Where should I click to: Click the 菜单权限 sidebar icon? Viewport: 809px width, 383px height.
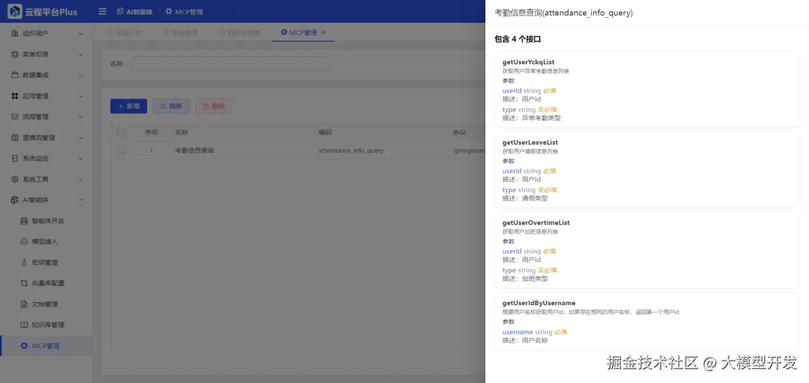[15, 54]
